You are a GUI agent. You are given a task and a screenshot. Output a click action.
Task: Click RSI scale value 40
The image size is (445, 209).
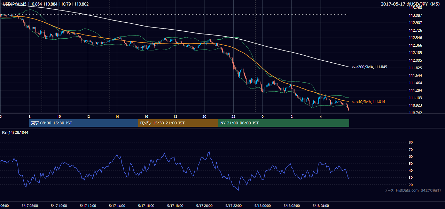411,170
